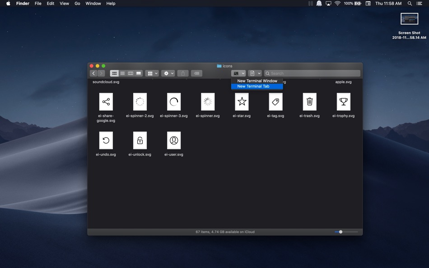Switch Finder to list view

pos(122,73)
